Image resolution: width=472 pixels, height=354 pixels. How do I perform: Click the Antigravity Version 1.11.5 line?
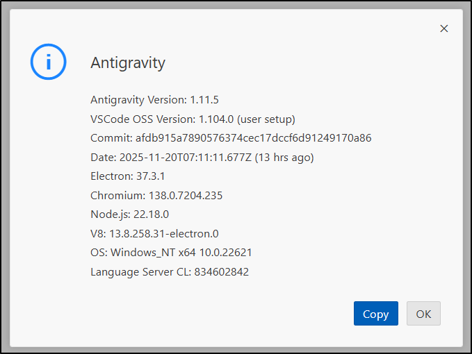[154, 99]
